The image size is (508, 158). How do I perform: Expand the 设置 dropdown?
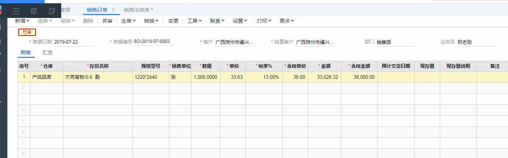pyautogui.click(x=240, y=21)
